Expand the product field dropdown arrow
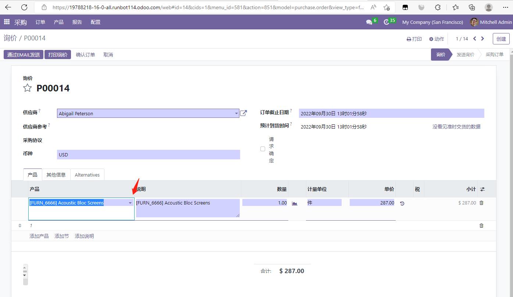513x297 pixels. point(130,203)
